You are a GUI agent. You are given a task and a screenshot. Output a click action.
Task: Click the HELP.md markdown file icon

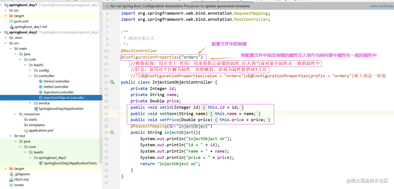[11, 180]
